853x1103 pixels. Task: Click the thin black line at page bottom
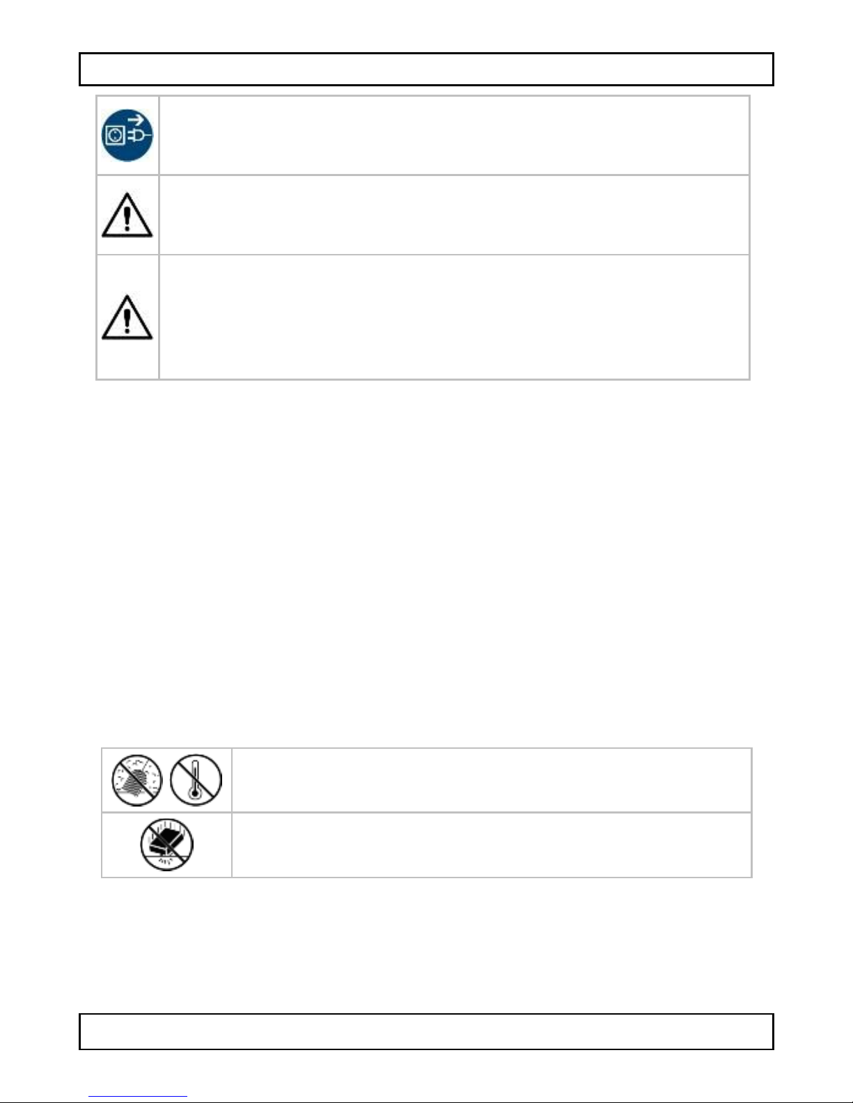tap(426, 1102)
